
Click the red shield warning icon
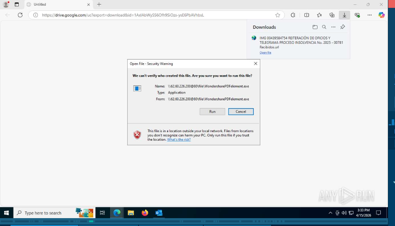(x=137, y=135)
